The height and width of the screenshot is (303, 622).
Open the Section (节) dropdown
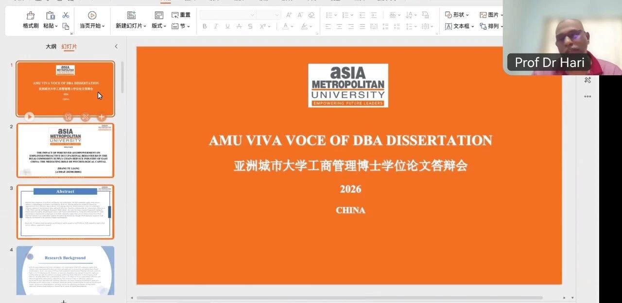(x=180, y=26)
